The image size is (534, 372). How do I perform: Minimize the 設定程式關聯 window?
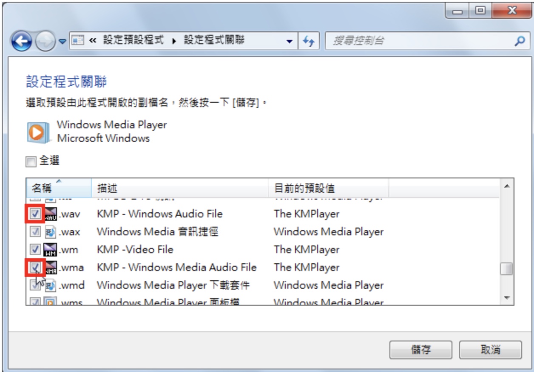pyautogui.click(x=457, y=11)
